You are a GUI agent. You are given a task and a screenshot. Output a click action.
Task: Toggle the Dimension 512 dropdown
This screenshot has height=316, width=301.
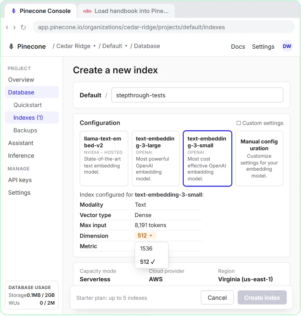tap(145, 236)
